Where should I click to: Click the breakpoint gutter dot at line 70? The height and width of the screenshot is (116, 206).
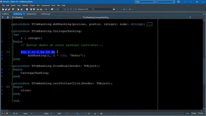2,52
